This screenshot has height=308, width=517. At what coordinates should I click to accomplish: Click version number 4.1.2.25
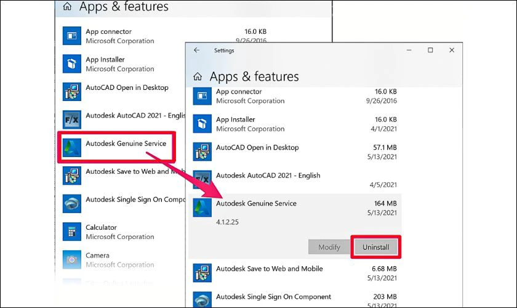(x=227, y=222)
